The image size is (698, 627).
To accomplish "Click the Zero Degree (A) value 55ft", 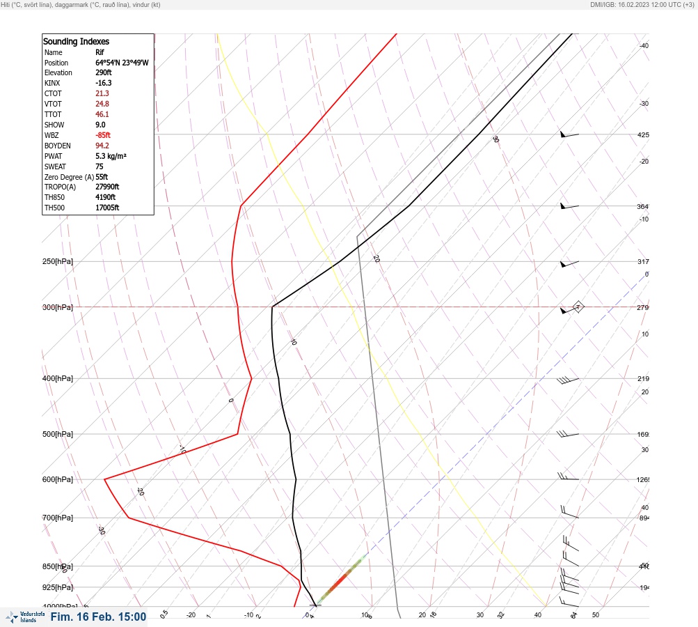I will coord(102,177).
